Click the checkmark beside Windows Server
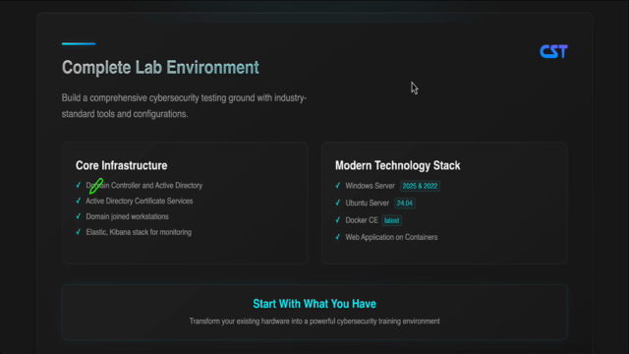629x354 pixels. click(338, 186)
